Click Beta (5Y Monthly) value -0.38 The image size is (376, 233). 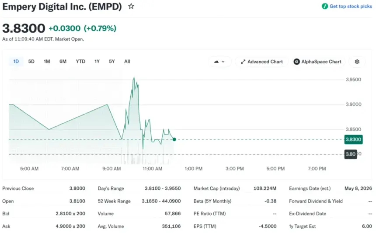click(x=270, y=201)
